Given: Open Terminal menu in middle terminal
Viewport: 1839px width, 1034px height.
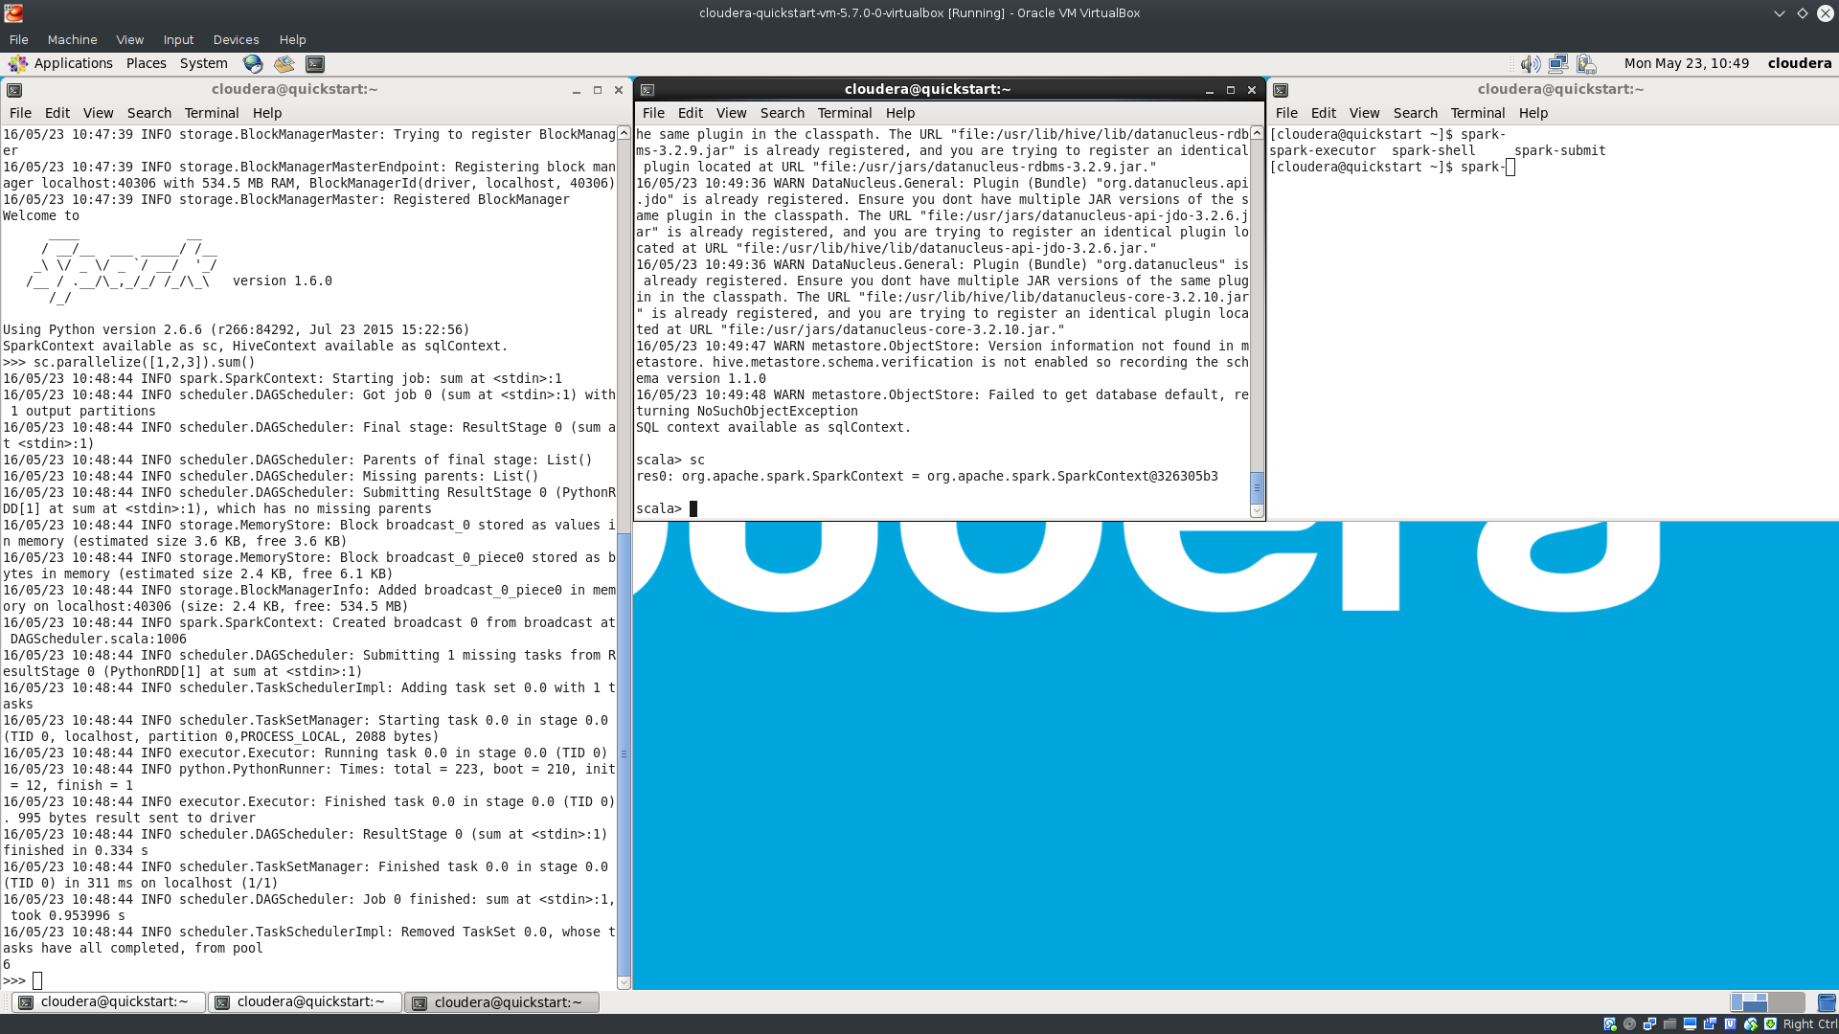Looking at the screenshot, I should (x=844, y=113).
